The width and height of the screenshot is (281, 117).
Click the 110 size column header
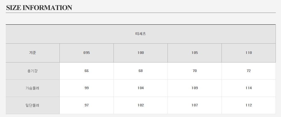(x=249, y=53)
